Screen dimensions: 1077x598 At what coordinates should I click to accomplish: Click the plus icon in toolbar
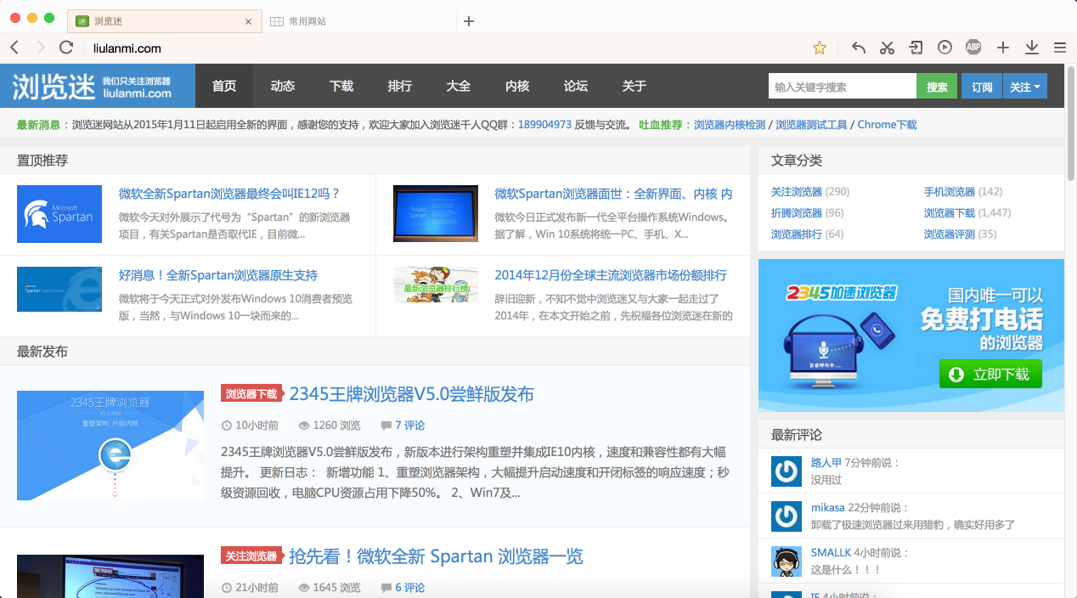(x=1003, y=48)
